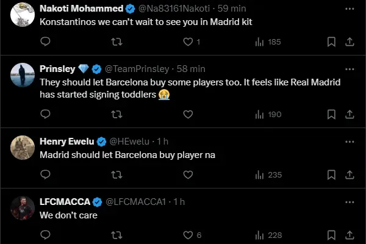
Task: Open more options menu on Prinsley's tweet
Action: pos(349,68)
